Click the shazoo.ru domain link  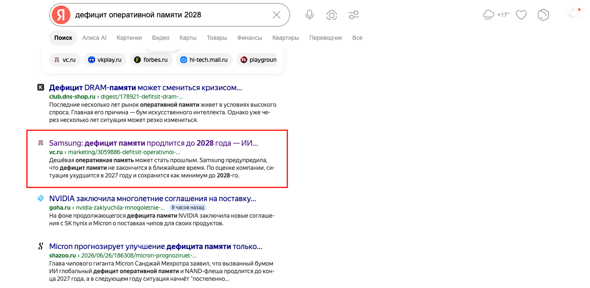pos(62,255)
